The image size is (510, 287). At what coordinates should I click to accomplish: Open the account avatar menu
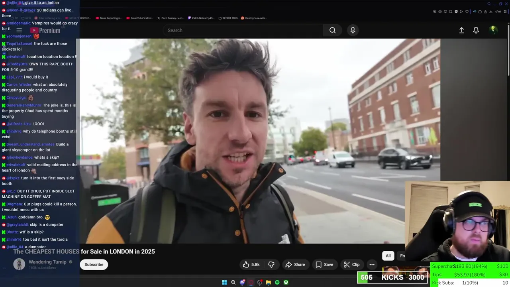493,30
